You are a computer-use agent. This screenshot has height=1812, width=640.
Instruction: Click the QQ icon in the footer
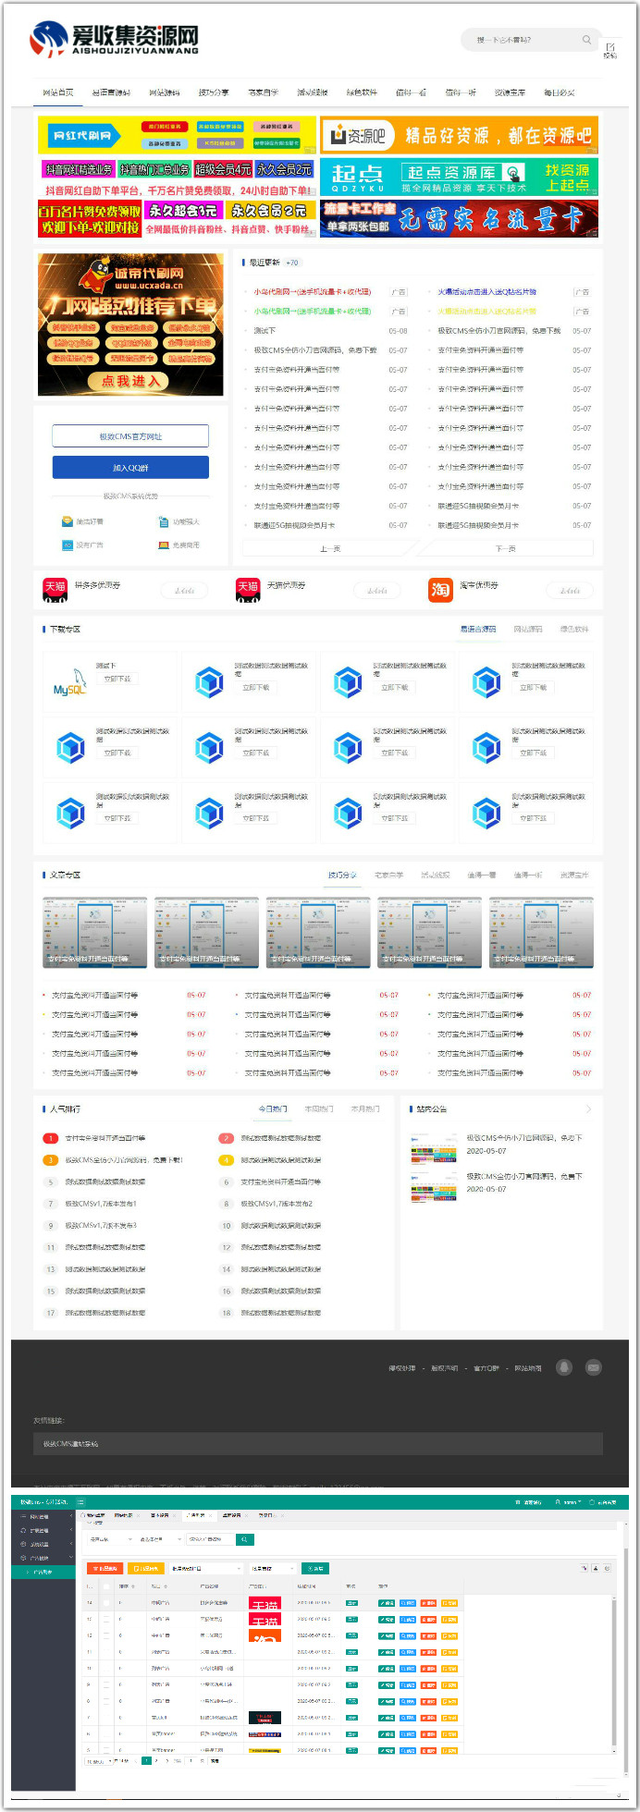[x=563, y=1366]
